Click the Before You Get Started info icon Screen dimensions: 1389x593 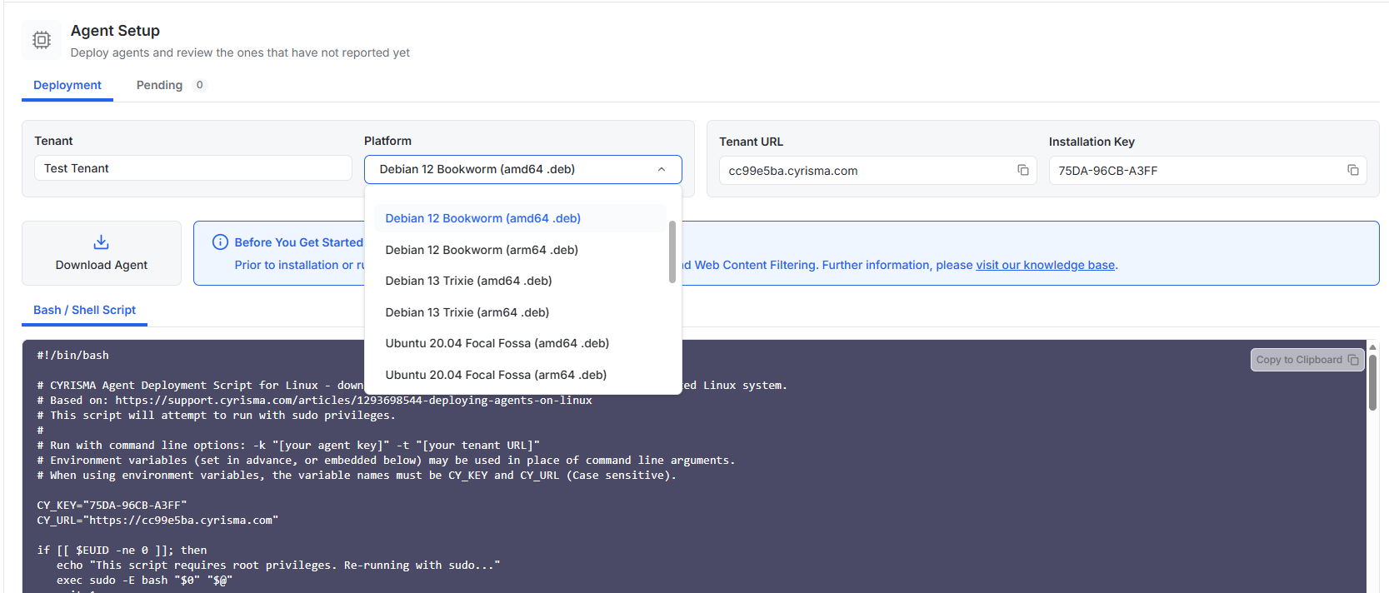220,242
